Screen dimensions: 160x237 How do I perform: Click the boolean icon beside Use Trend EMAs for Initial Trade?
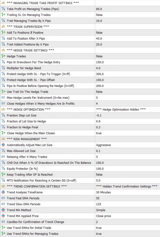pos(3,228)
